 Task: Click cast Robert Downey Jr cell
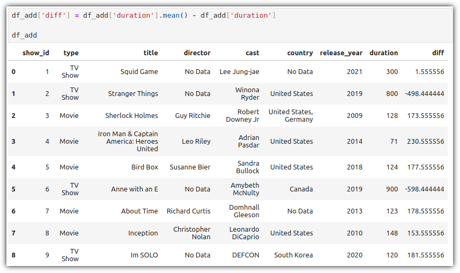(242, 116)
